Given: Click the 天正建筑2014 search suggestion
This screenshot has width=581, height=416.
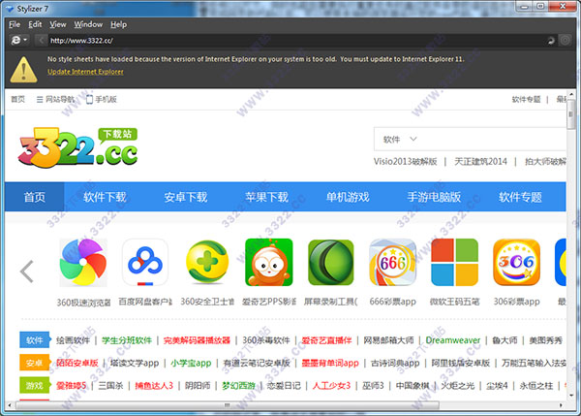Looking at the screenshot, I should (480, 161).
